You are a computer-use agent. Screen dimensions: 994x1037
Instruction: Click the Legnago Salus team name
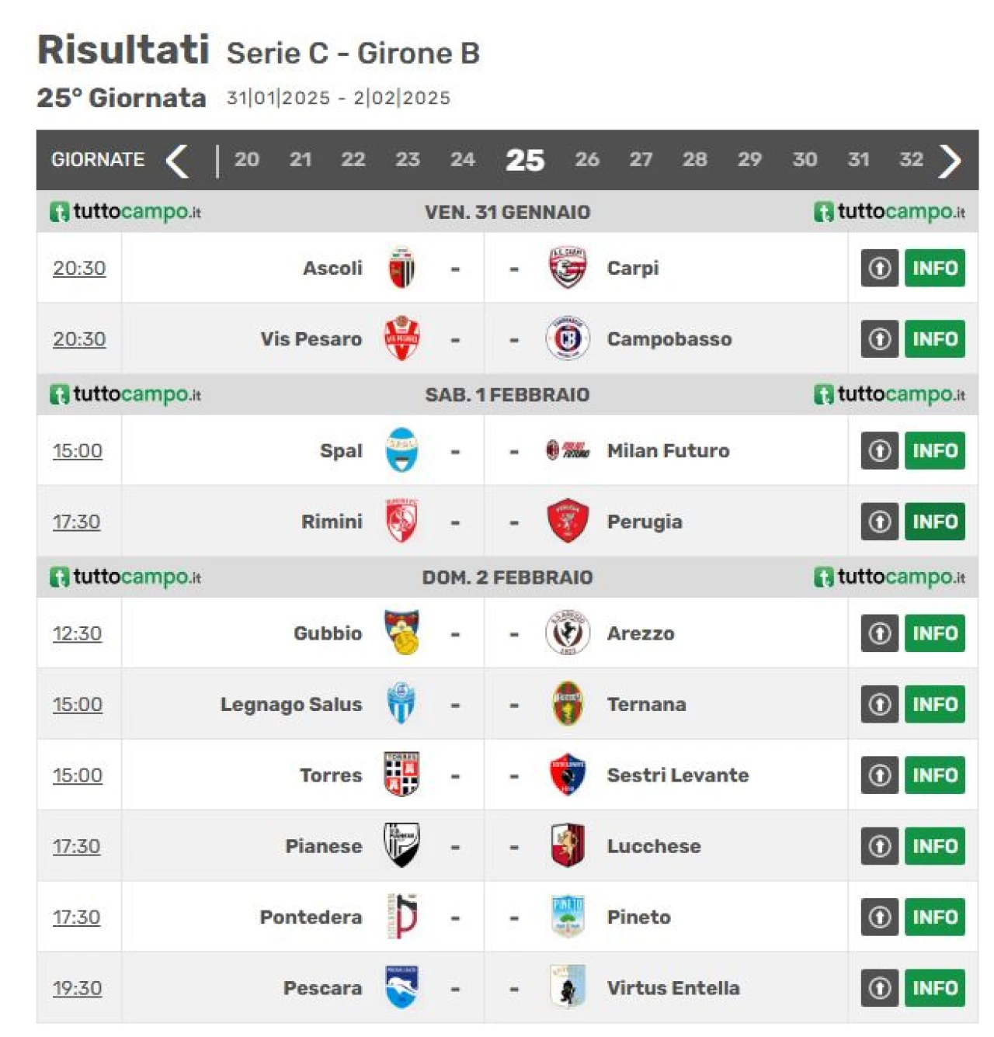tap(291, 704)
